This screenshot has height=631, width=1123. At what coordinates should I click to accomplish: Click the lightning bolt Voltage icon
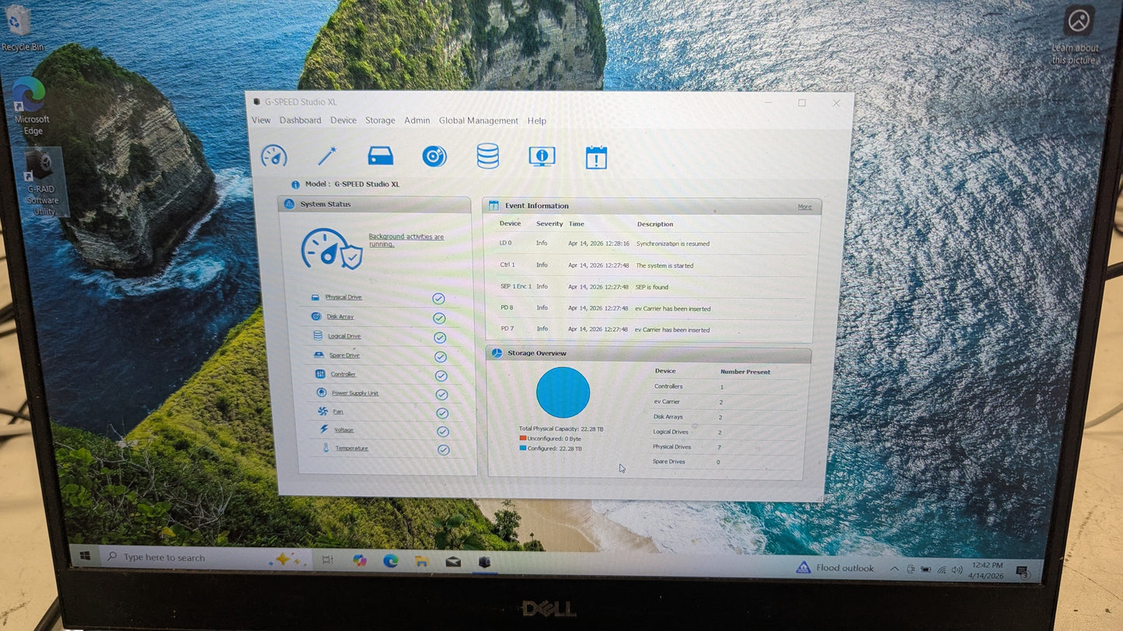324,429
